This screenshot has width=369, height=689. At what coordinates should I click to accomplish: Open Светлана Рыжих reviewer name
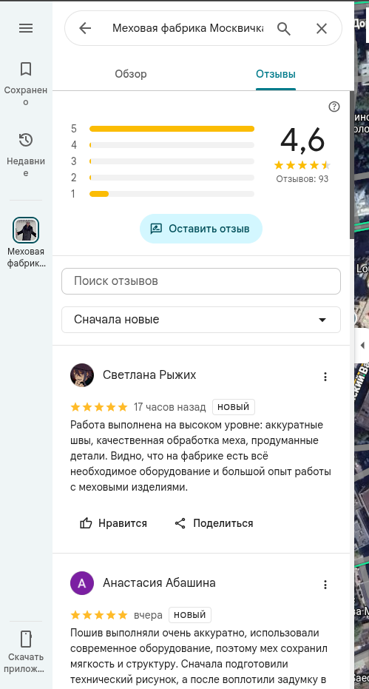coord(149,374)
